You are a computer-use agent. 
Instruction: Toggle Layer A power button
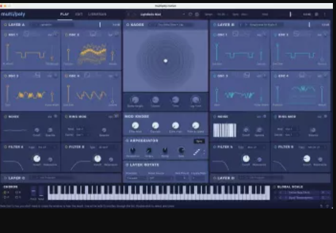click(5, 25)
